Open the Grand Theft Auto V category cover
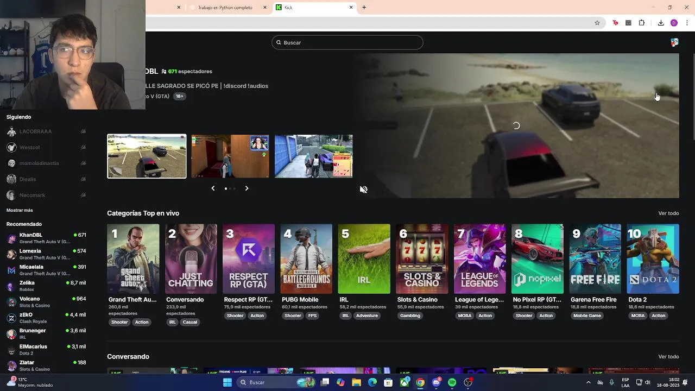Screen dimensions: 695x391 click(133, 259)
